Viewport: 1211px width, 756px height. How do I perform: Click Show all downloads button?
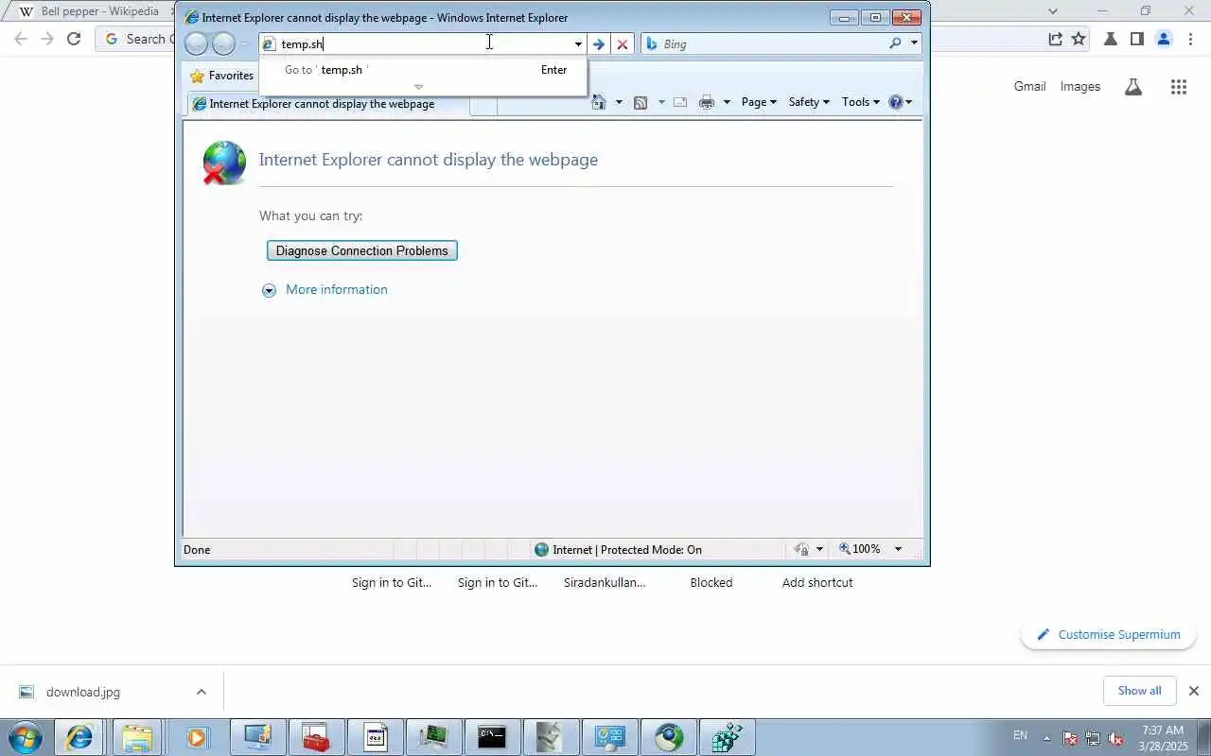pos(1139,691)
